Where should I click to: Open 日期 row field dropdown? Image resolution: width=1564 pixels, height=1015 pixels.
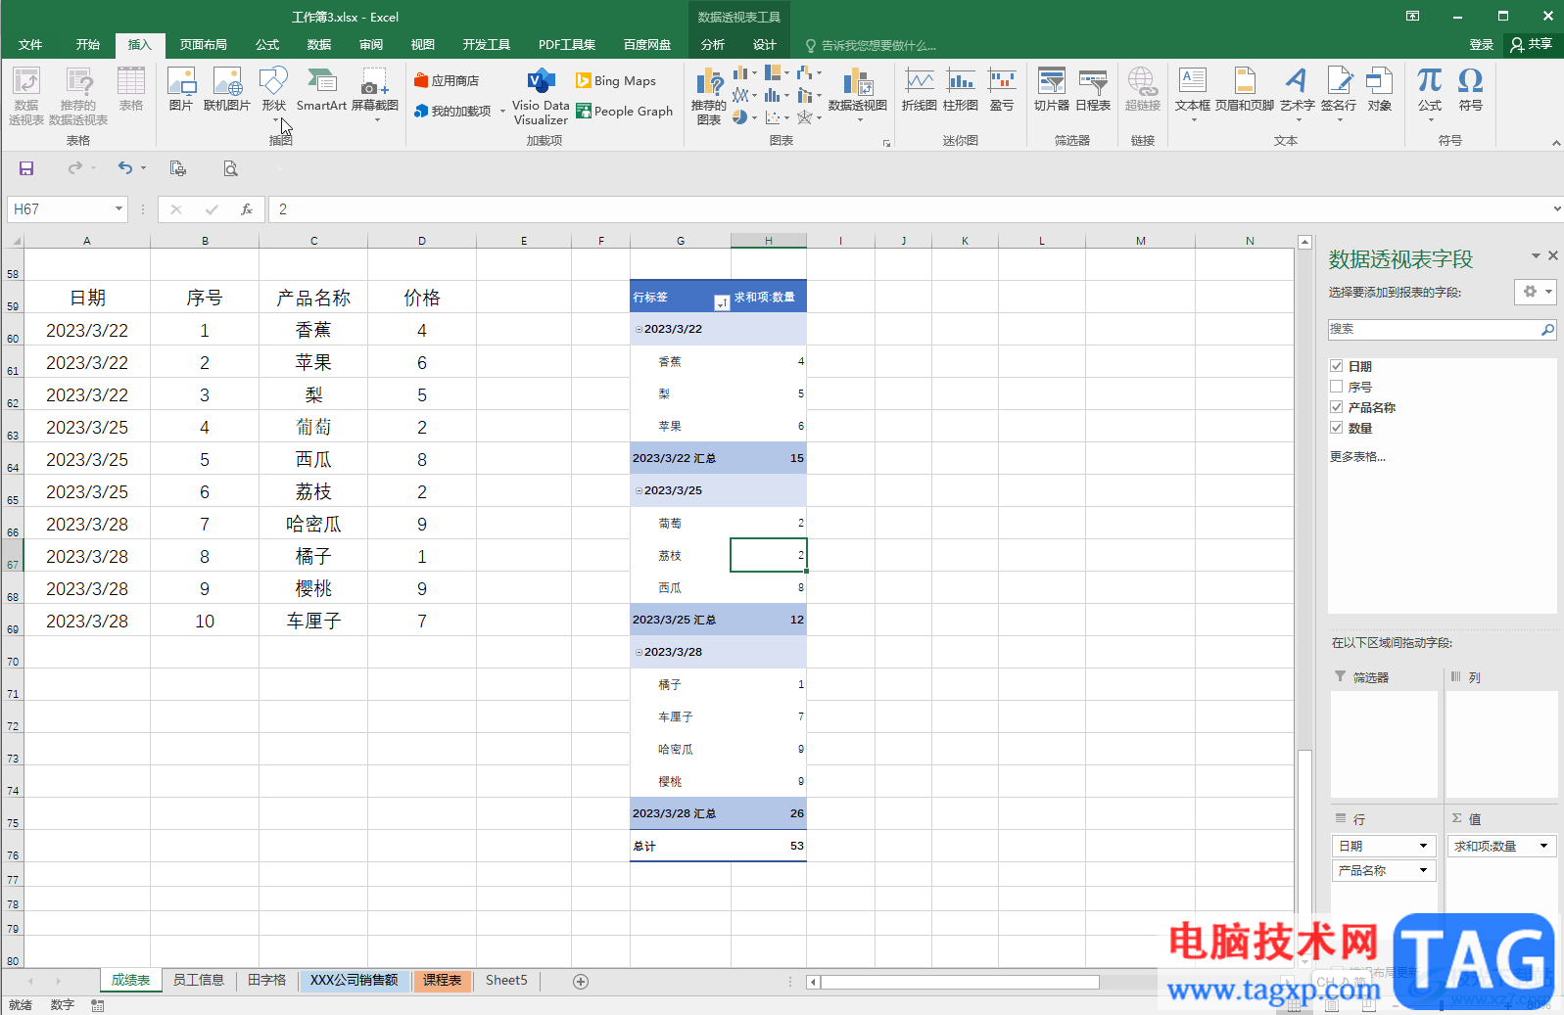[x=1423, y=846]
